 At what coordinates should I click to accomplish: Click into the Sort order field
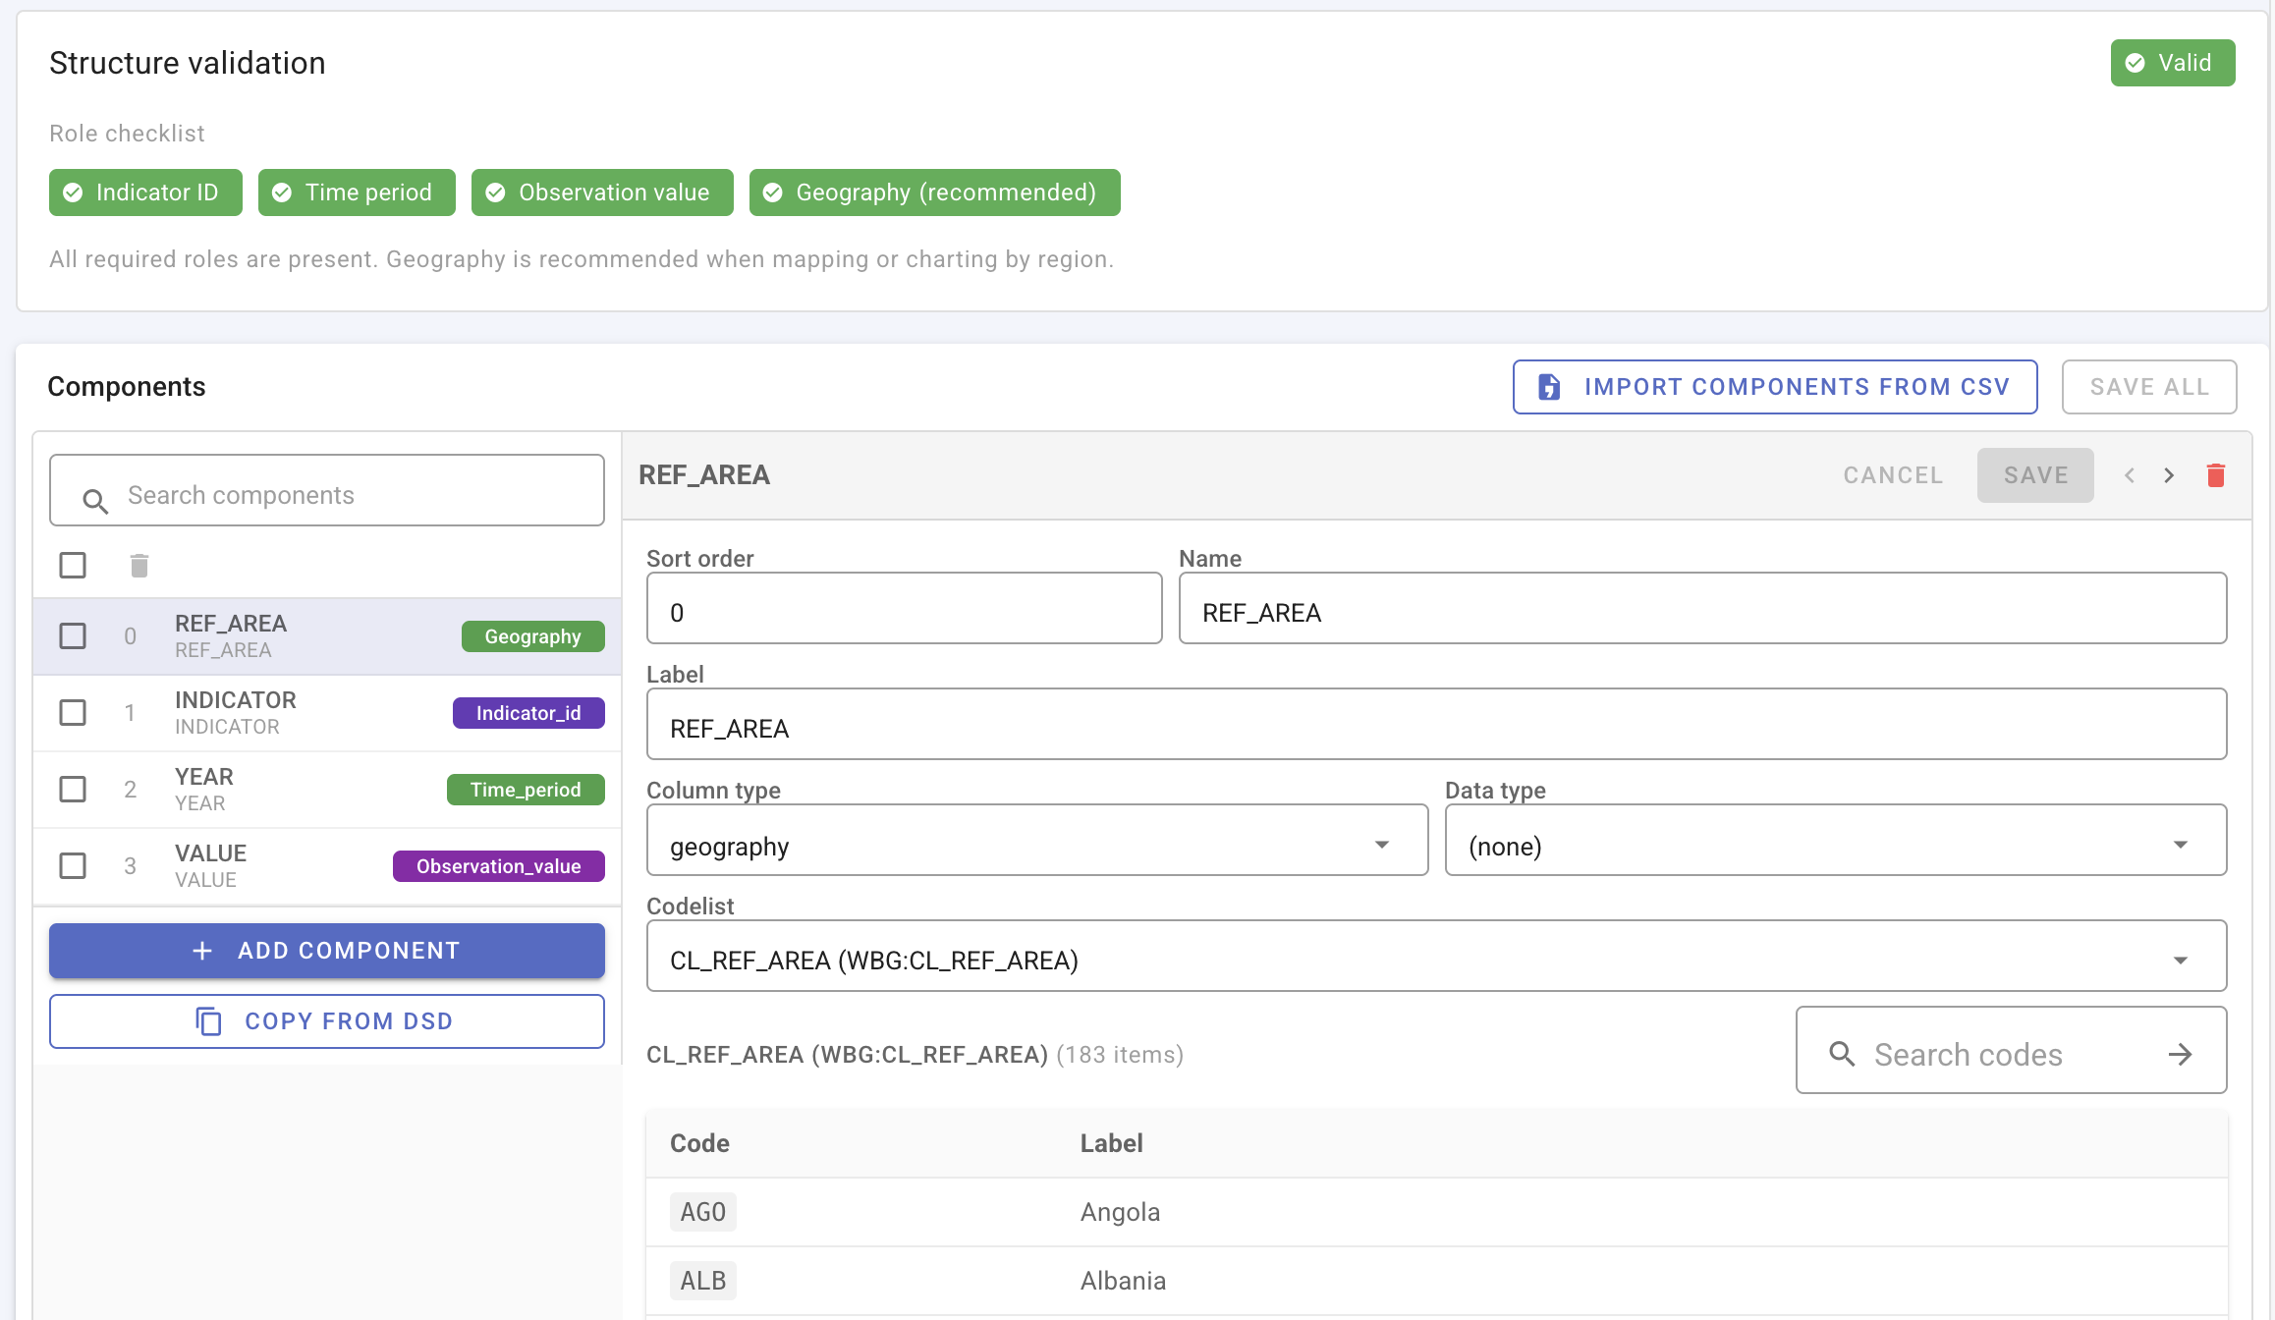coord(905,609)
